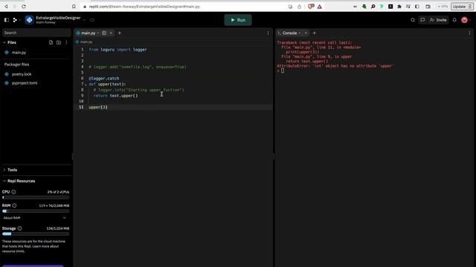Click the RAM info icon
Viewport: 476px width, 267px height.
[14, 205]
